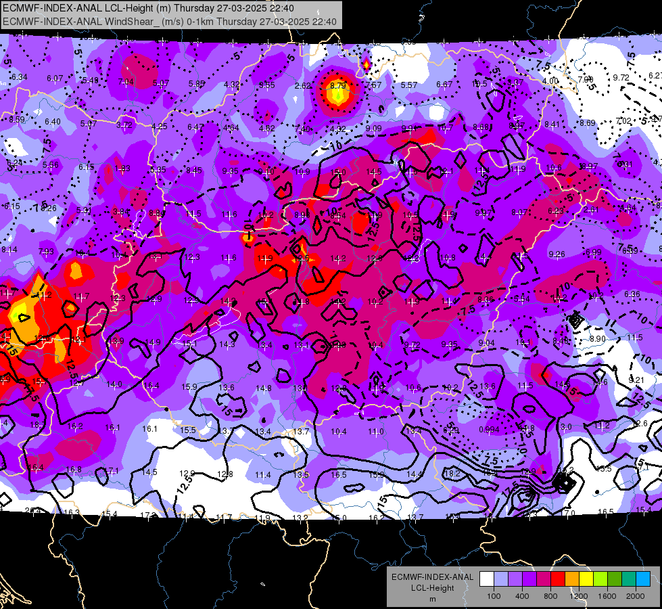Image resolution: width=662 pixels, height=609 pixels.
Task: Click the legend tick label "800"
Action: [x=550, y=596]
